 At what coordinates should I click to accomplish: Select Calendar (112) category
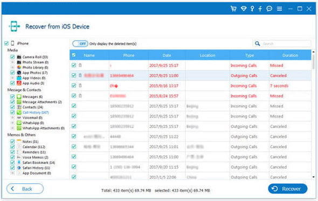(34, 147)
